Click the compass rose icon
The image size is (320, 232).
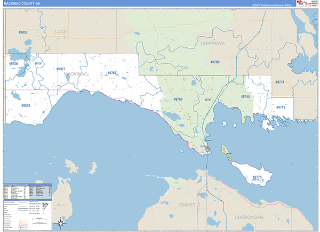coord(61,223)
